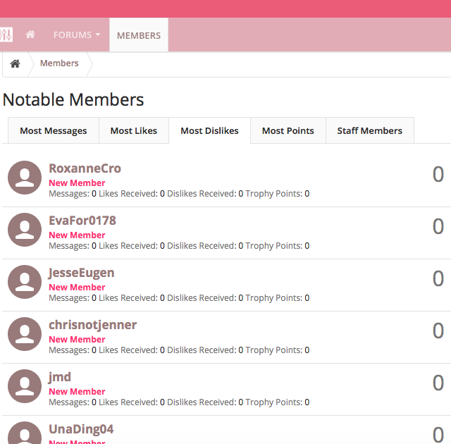
Task: Switch to the Most Messages tab
Action: (54, 130)
